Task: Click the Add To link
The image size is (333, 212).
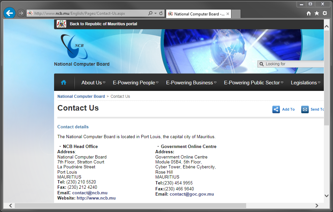Action: coord(288,109)
